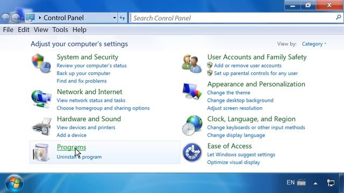Click the Ease of Access icon

point(192,152)
